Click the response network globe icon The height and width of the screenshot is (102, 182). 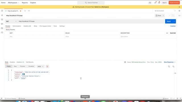coord(125,62)
